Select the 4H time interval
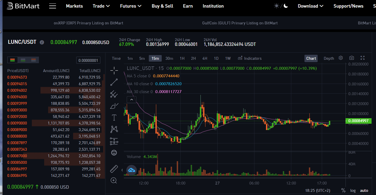Viewport: 376px width, 195px height. point(205,58)
